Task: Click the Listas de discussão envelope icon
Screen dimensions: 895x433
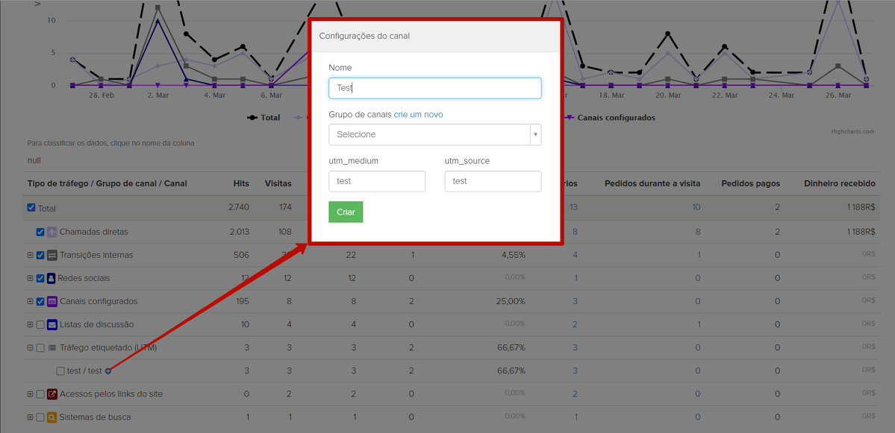Action: click(52, 325)
